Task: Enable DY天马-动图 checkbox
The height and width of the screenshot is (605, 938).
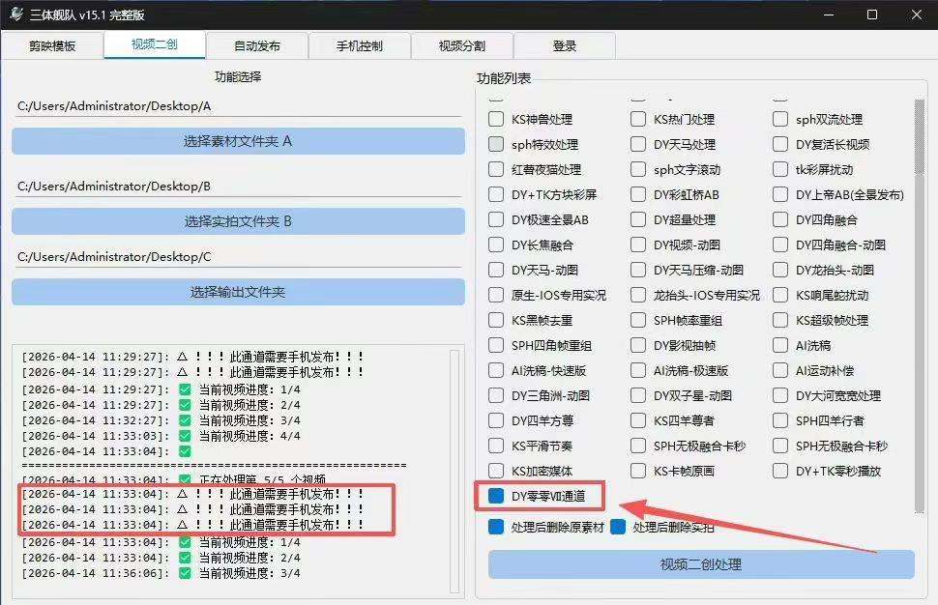Action: tap(496, 270)
